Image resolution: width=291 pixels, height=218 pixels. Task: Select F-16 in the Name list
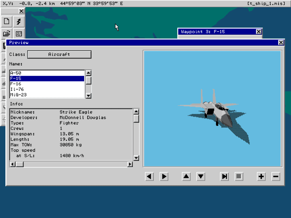(47, 84)
